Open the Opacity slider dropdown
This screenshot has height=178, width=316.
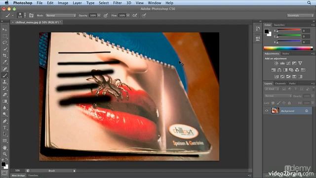99,15
